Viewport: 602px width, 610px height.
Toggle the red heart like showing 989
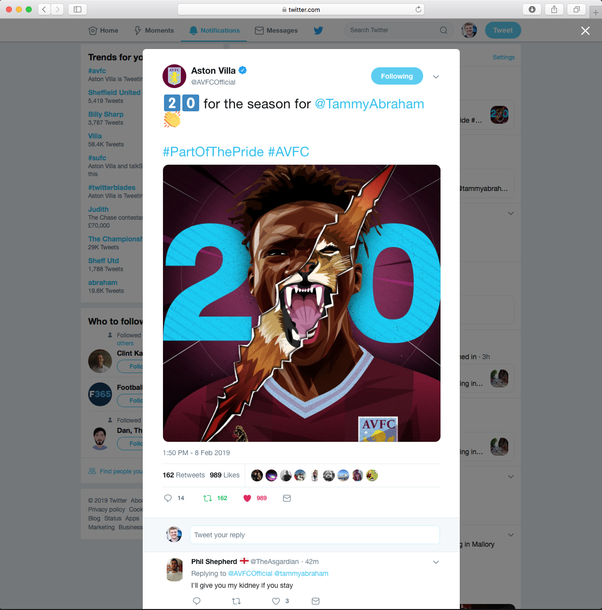pyautogui.click(x=247, y=498)
